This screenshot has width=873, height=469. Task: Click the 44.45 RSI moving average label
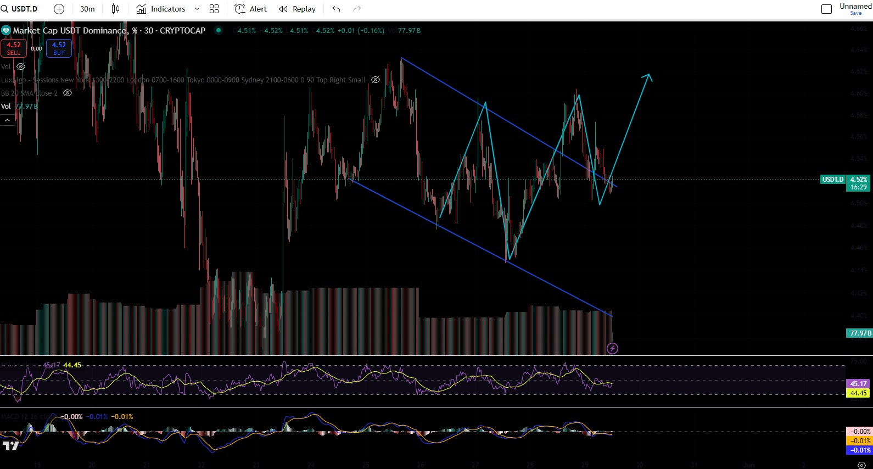(x=859, y=393)
